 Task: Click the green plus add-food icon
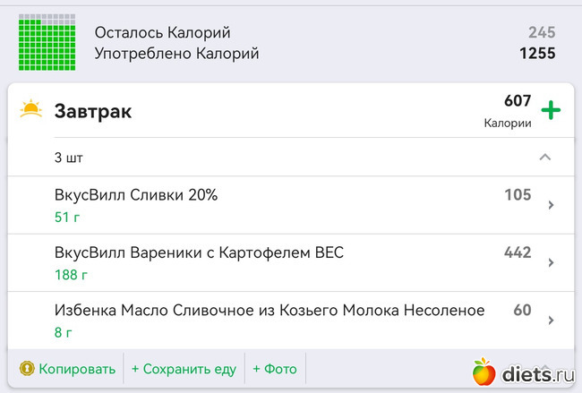pos(551,111)
